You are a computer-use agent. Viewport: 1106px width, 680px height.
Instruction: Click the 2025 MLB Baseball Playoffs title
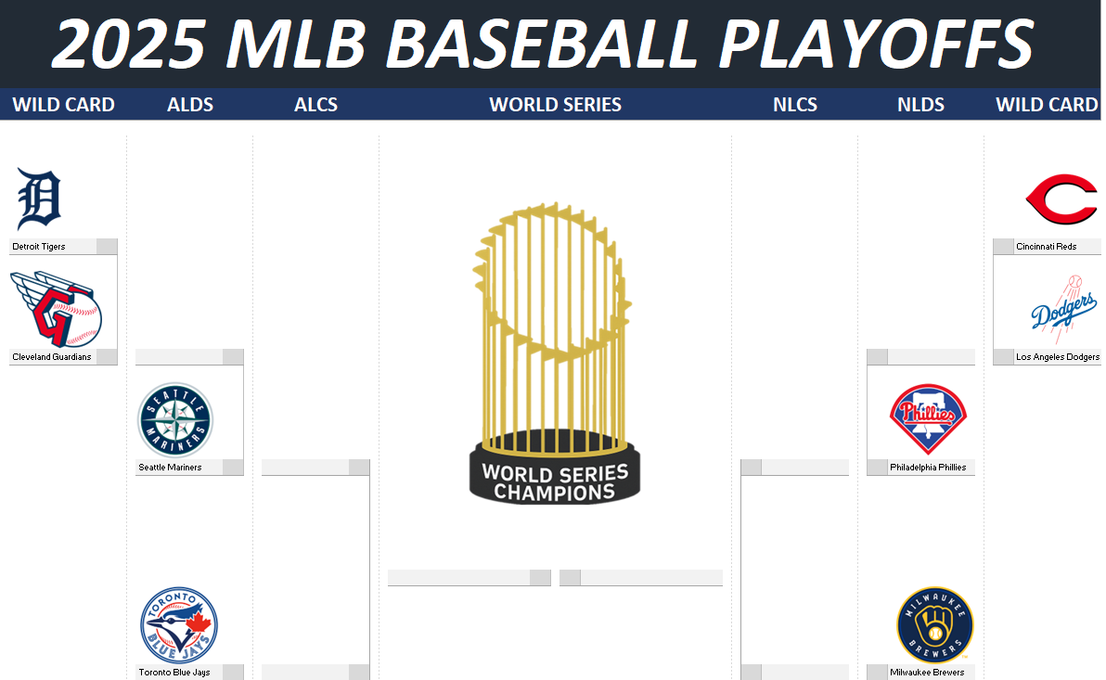[542, 43]
